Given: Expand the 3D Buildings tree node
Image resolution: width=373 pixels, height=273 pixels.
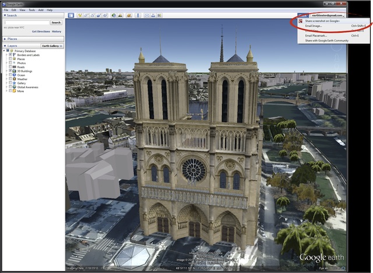Looking at the screenshot, I should (6, 71).
